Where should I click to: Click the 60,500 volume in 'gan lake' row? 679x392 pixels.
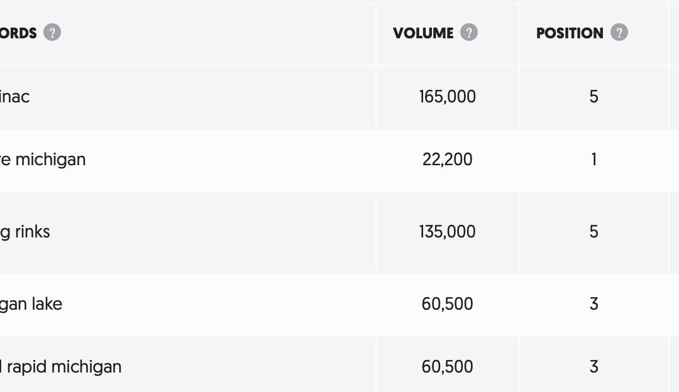[x=448, y=304]
